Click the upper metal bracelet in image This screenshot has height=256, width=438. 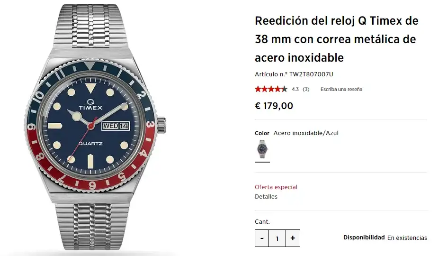(x=89, y=27)
